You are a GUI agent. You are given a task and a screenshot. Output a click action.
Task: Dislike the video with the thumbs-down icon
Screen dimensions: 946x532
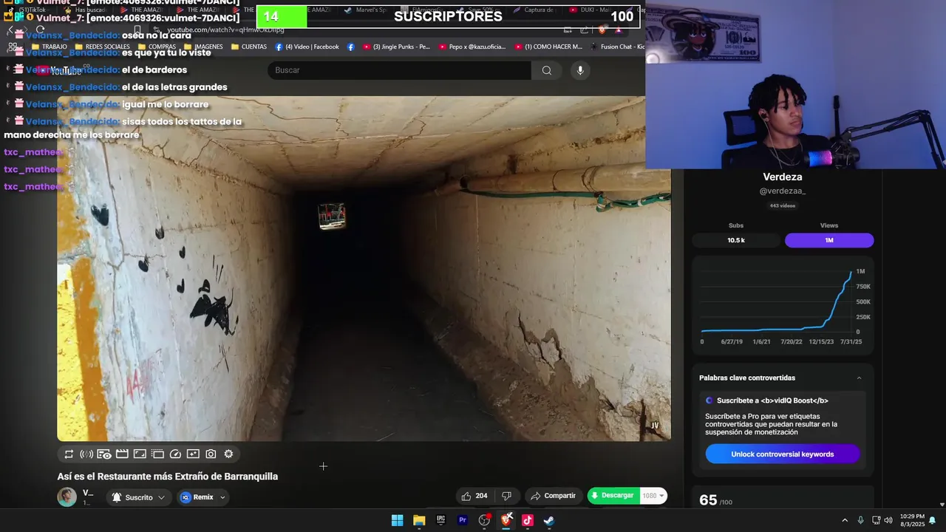coord(506,496)
